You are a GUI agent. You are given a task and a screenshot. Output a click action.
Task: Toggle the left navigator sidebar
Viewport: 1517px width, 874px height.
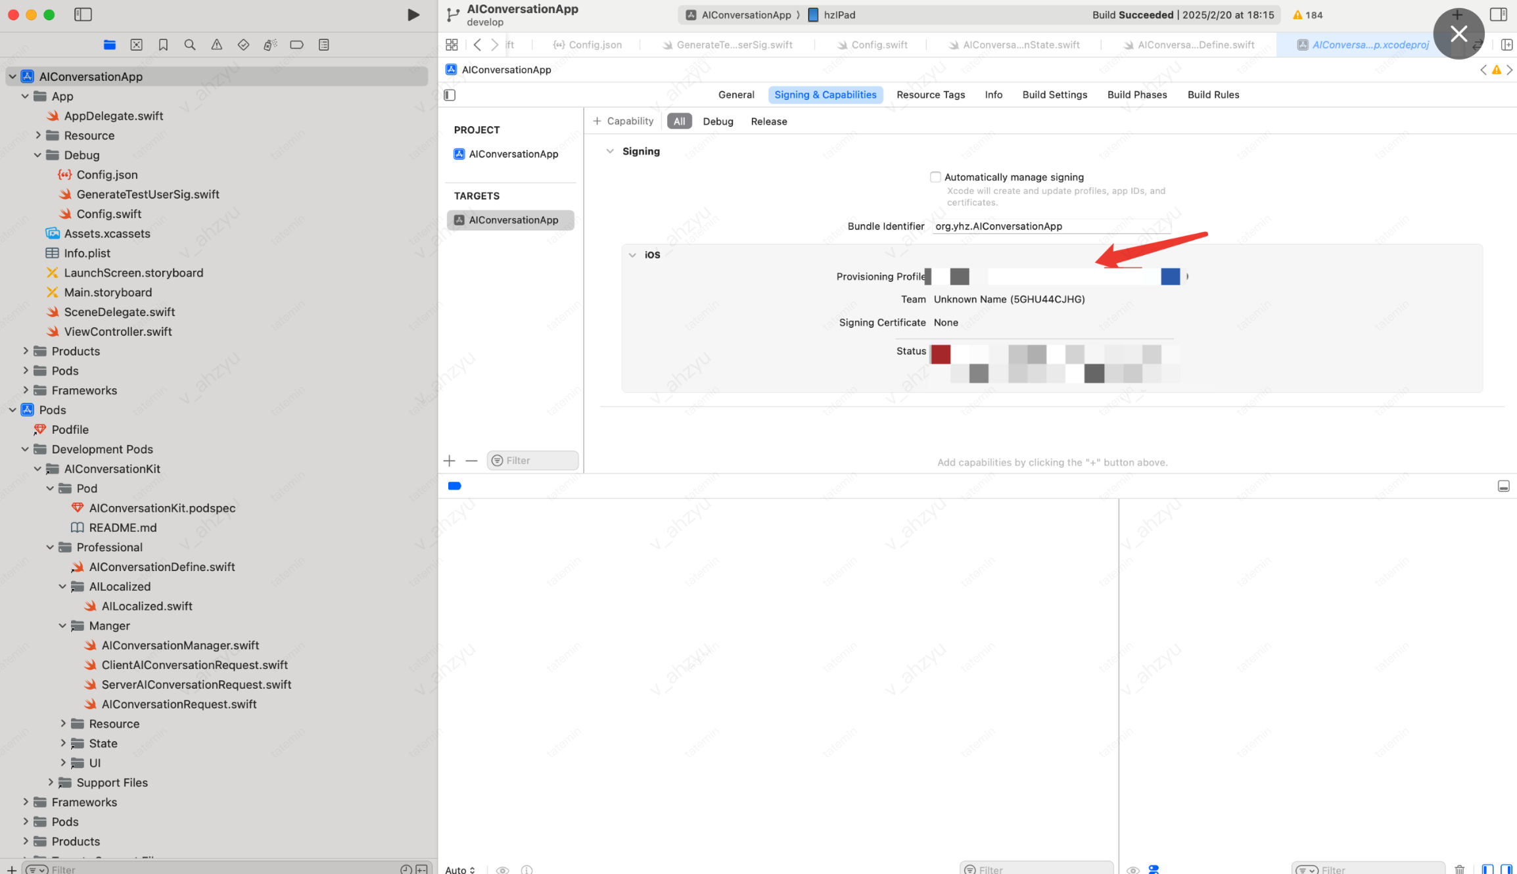[x=83, y=14]
